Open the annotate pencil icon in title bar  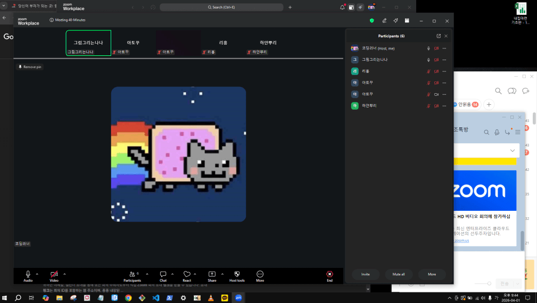[384, 21]
